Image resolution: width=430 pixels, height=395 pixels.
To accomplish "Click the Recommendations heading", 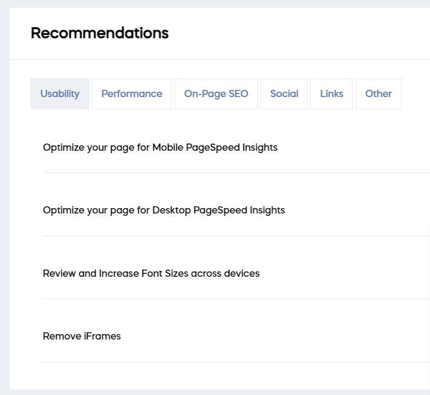I will point(100,33).
